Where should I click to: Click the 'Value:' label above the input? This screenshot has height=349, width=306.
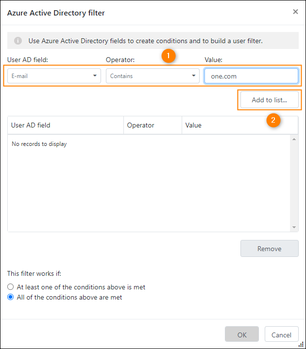click(x=213, y=60)
